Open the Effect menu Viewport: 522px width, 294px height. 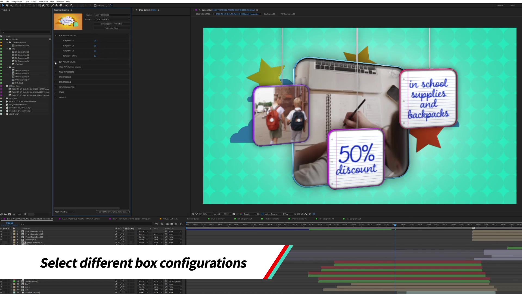coord(34,2)
